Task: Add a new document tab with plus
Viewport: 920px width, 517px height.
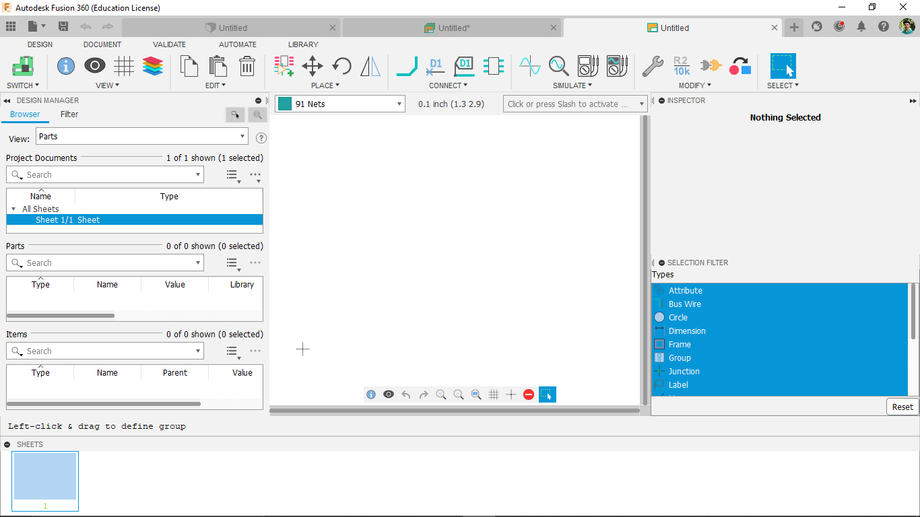Action: pyautogui.click(x=794, y=27)
